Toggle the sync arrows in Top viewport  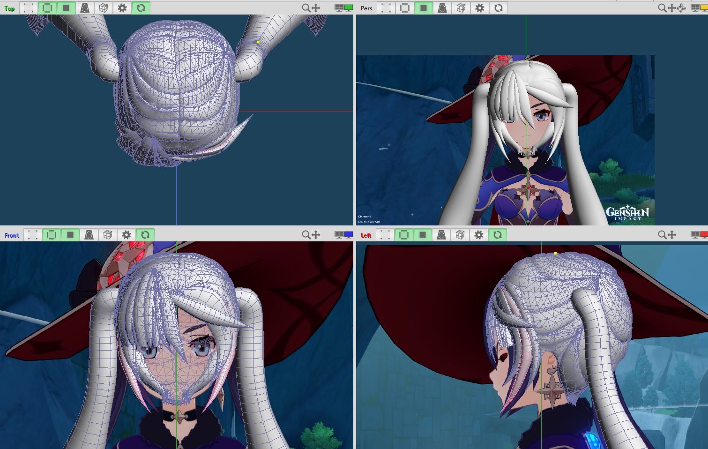141,8
